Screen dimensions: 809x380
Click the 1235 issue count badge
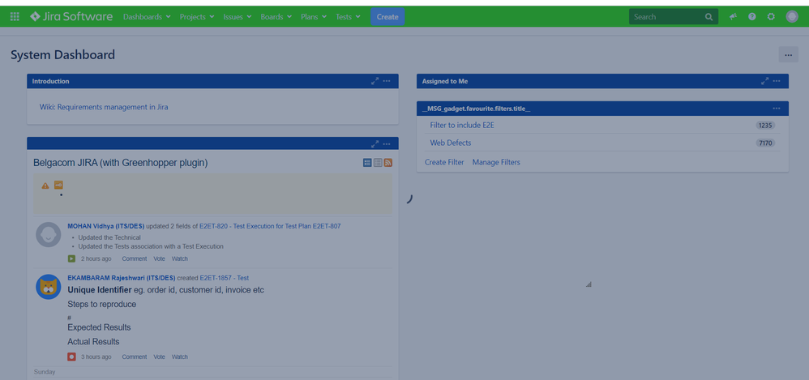[x=765, y=126]
